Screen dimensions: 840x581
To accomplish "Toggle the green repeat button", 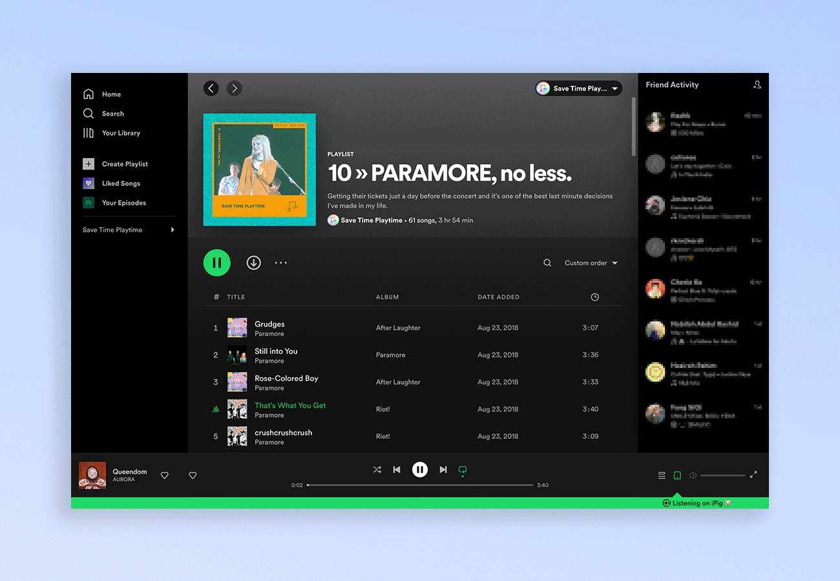I will pyautogui.click(x=463, y=470).
